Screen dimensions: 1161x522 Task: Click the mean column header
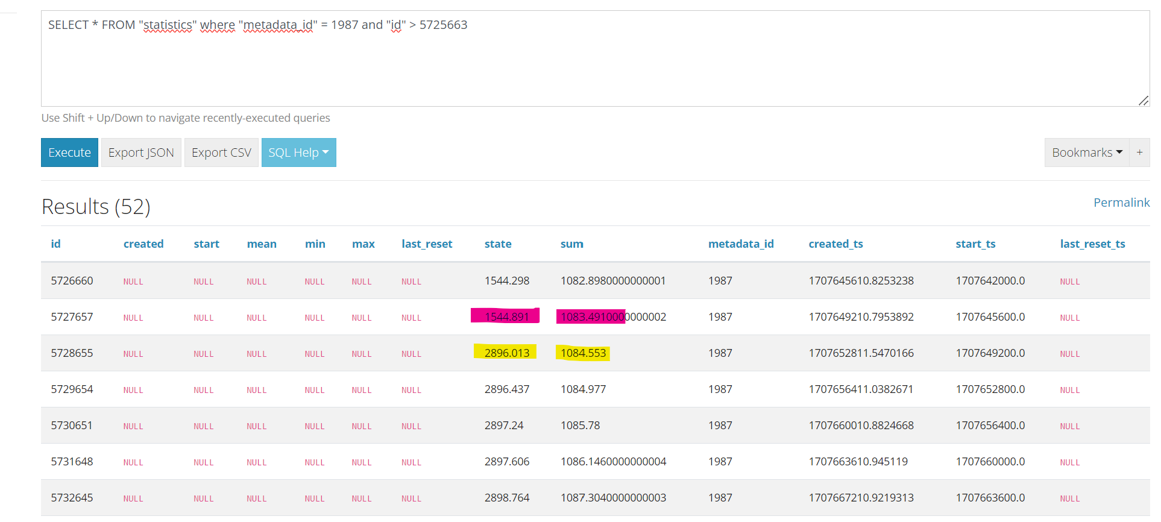[x=262, y=244]
